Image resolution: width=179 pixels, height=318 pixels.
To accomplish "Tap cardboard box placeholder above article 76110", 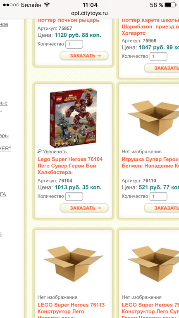I will [x=153, y=118].
